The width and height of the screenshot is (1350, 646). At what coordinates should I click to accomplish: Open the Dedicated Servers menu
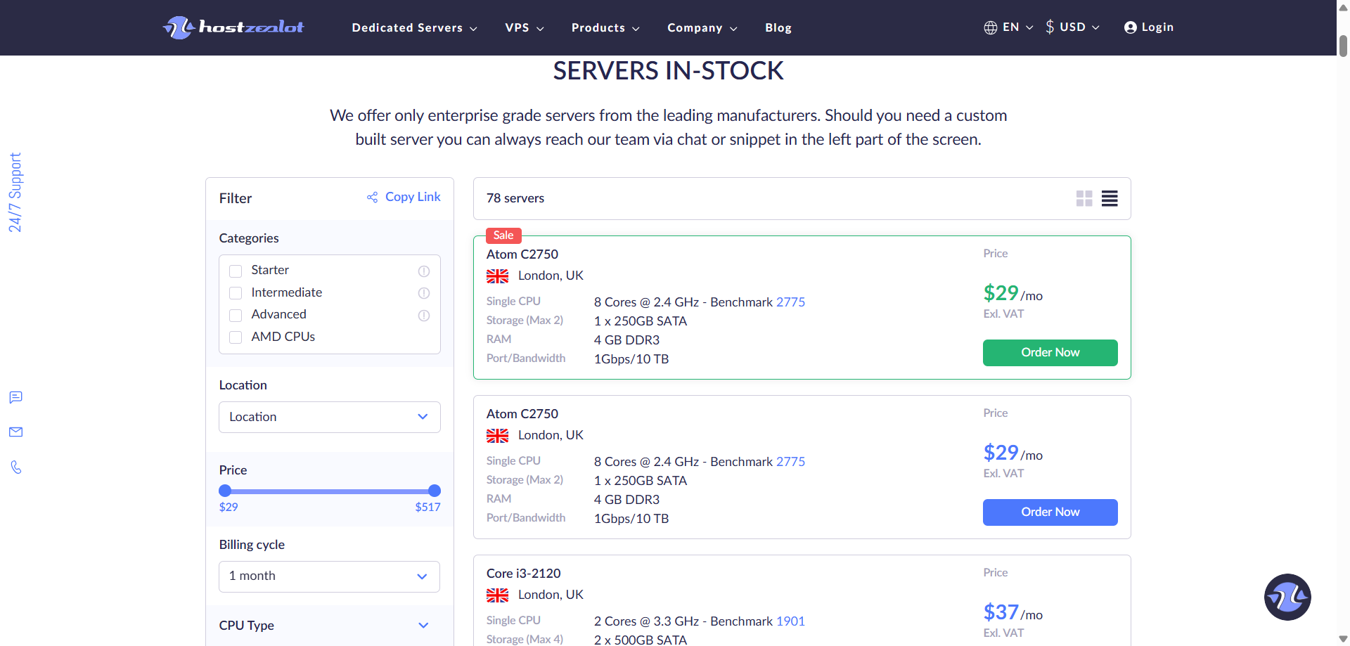click(x=414, y=28)
